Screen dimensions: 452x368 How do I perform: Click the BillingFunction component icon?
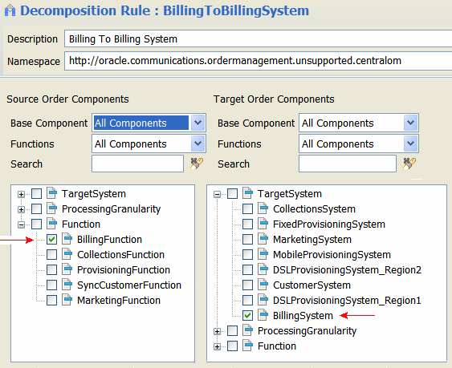pyautogui.click(x=67, y=239)
